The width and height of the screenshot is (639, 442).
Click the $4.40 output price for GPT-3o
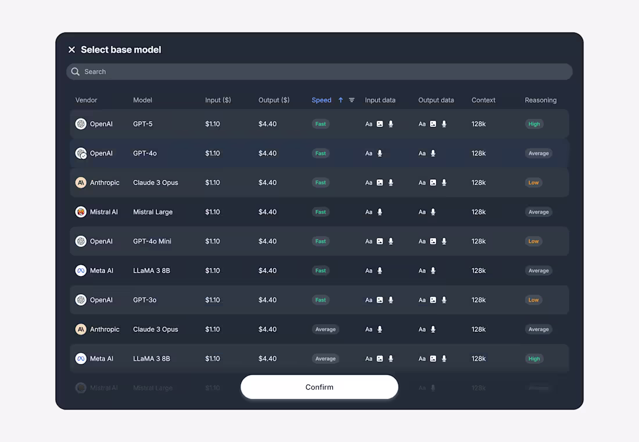267,300
